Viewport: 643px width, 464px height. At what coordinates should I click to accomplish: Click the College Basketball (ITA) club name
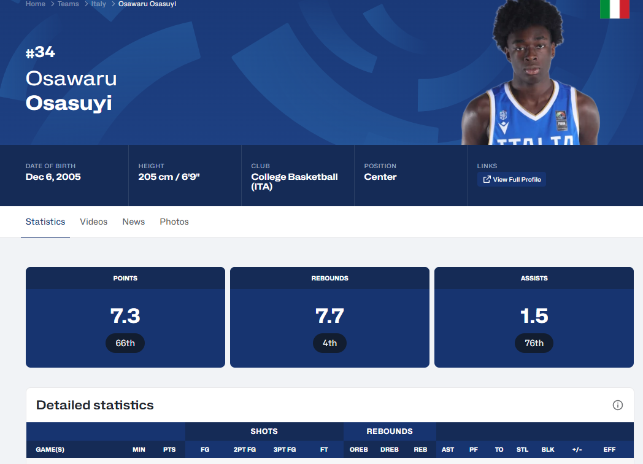[x=295, y=182]
